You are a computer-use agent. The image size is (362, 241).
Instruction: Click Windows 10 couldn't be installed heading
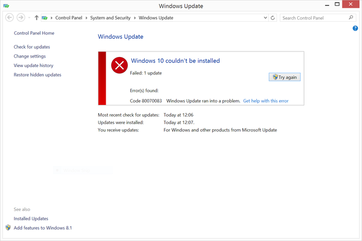coord(175,60)
